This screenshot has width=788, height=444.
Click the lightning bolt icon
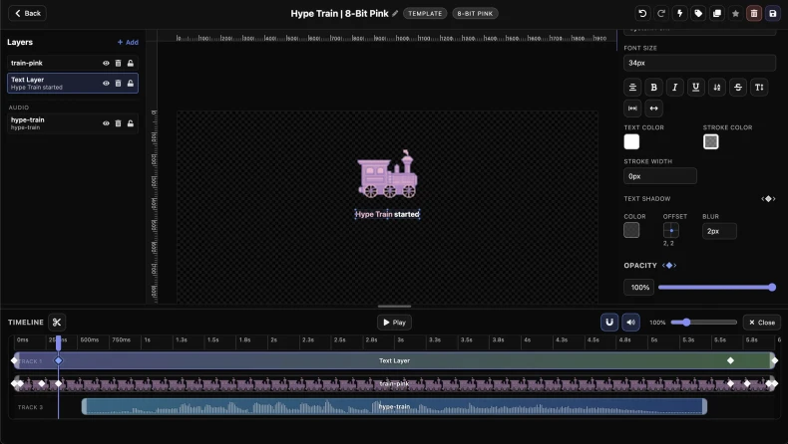coord(679,14)
